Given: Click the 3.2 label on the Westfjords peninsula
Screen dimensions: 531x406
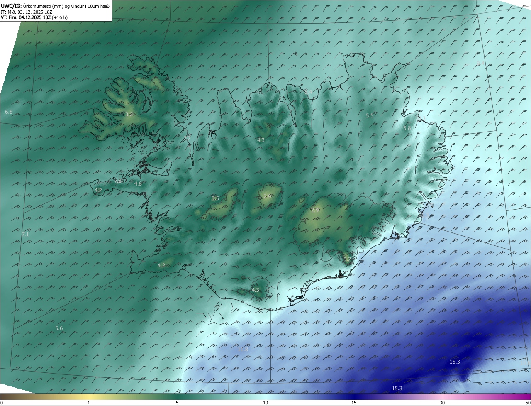Looking at the screenshot, I should click(129, 114).
